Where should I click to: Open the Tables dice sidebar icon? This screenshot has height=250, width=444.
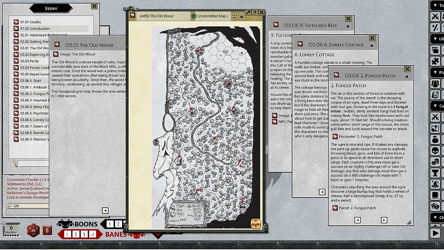click(x=435, y=206)
